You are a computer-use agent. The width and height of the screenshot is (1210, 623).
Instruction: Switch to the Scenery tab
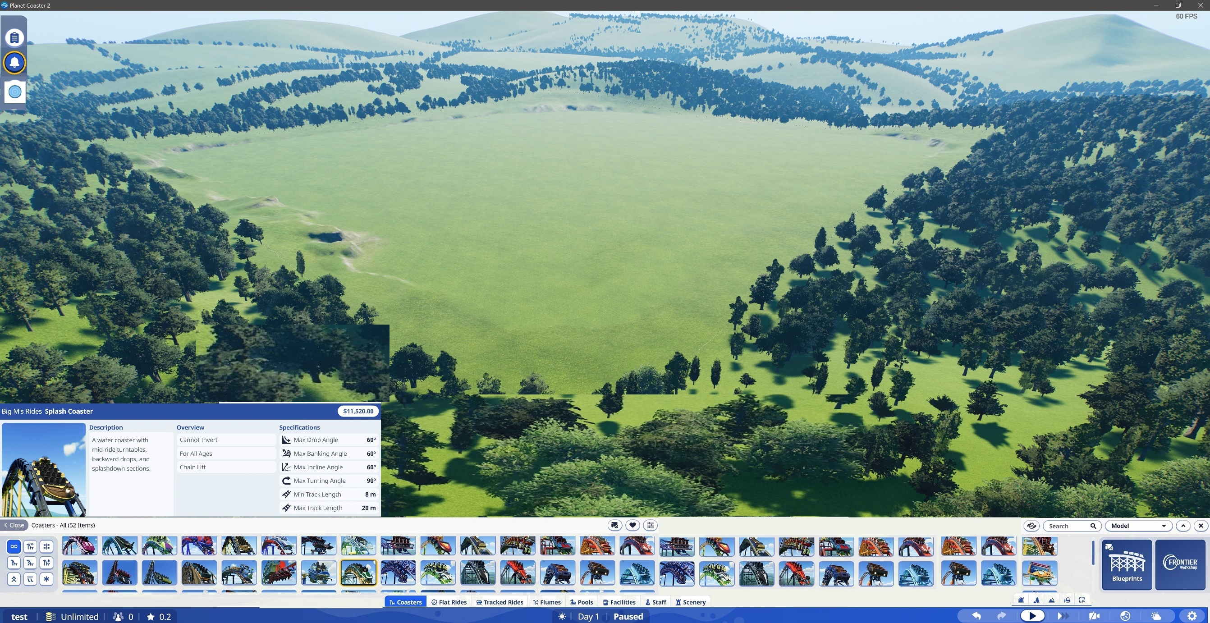click(x=691, y=602)
